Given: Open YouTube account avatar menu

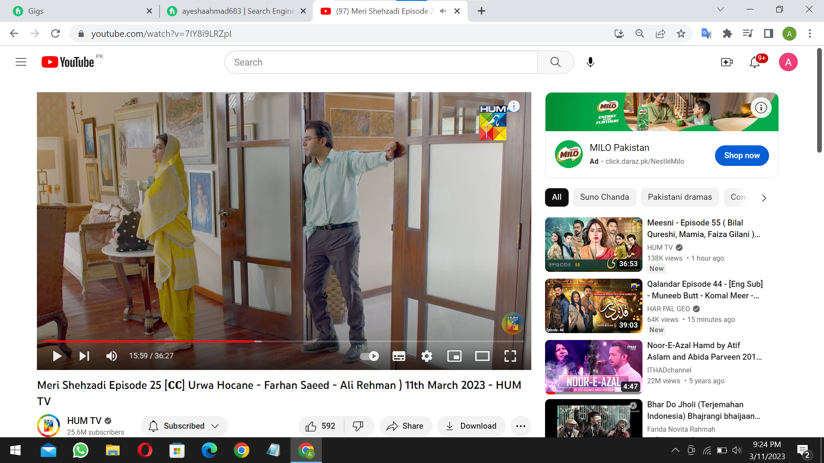Looking at the screenshot, I should click(788, 62).
